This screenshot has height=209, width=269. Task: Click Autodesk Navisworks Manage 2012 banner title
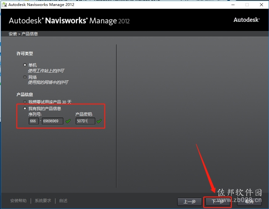[x=69, y=21]
